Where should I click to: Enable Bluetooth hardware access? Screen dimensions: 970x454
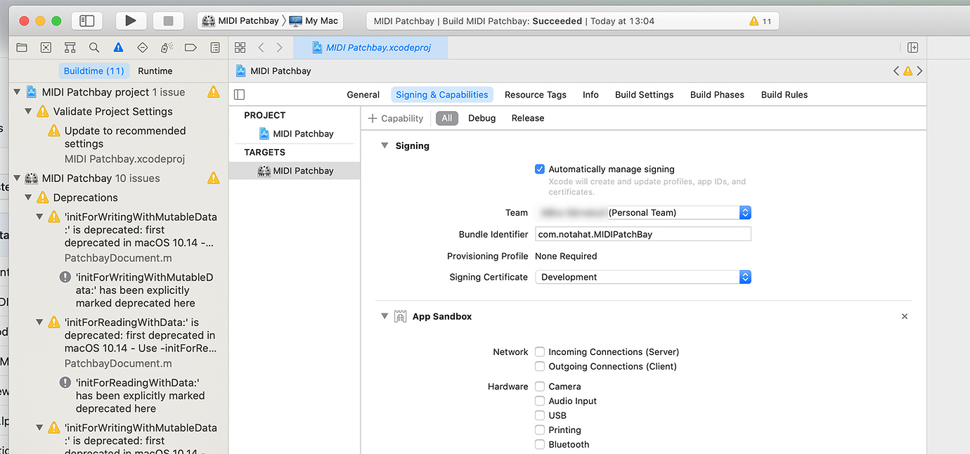540,445
